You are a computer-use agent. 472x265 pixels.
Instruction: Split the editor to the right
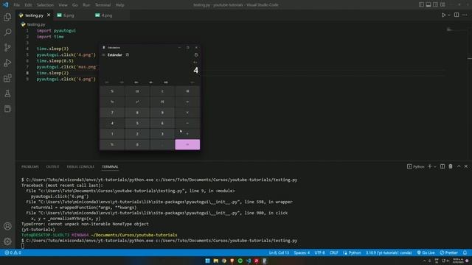pyautogui.click(x=457, y=15)
